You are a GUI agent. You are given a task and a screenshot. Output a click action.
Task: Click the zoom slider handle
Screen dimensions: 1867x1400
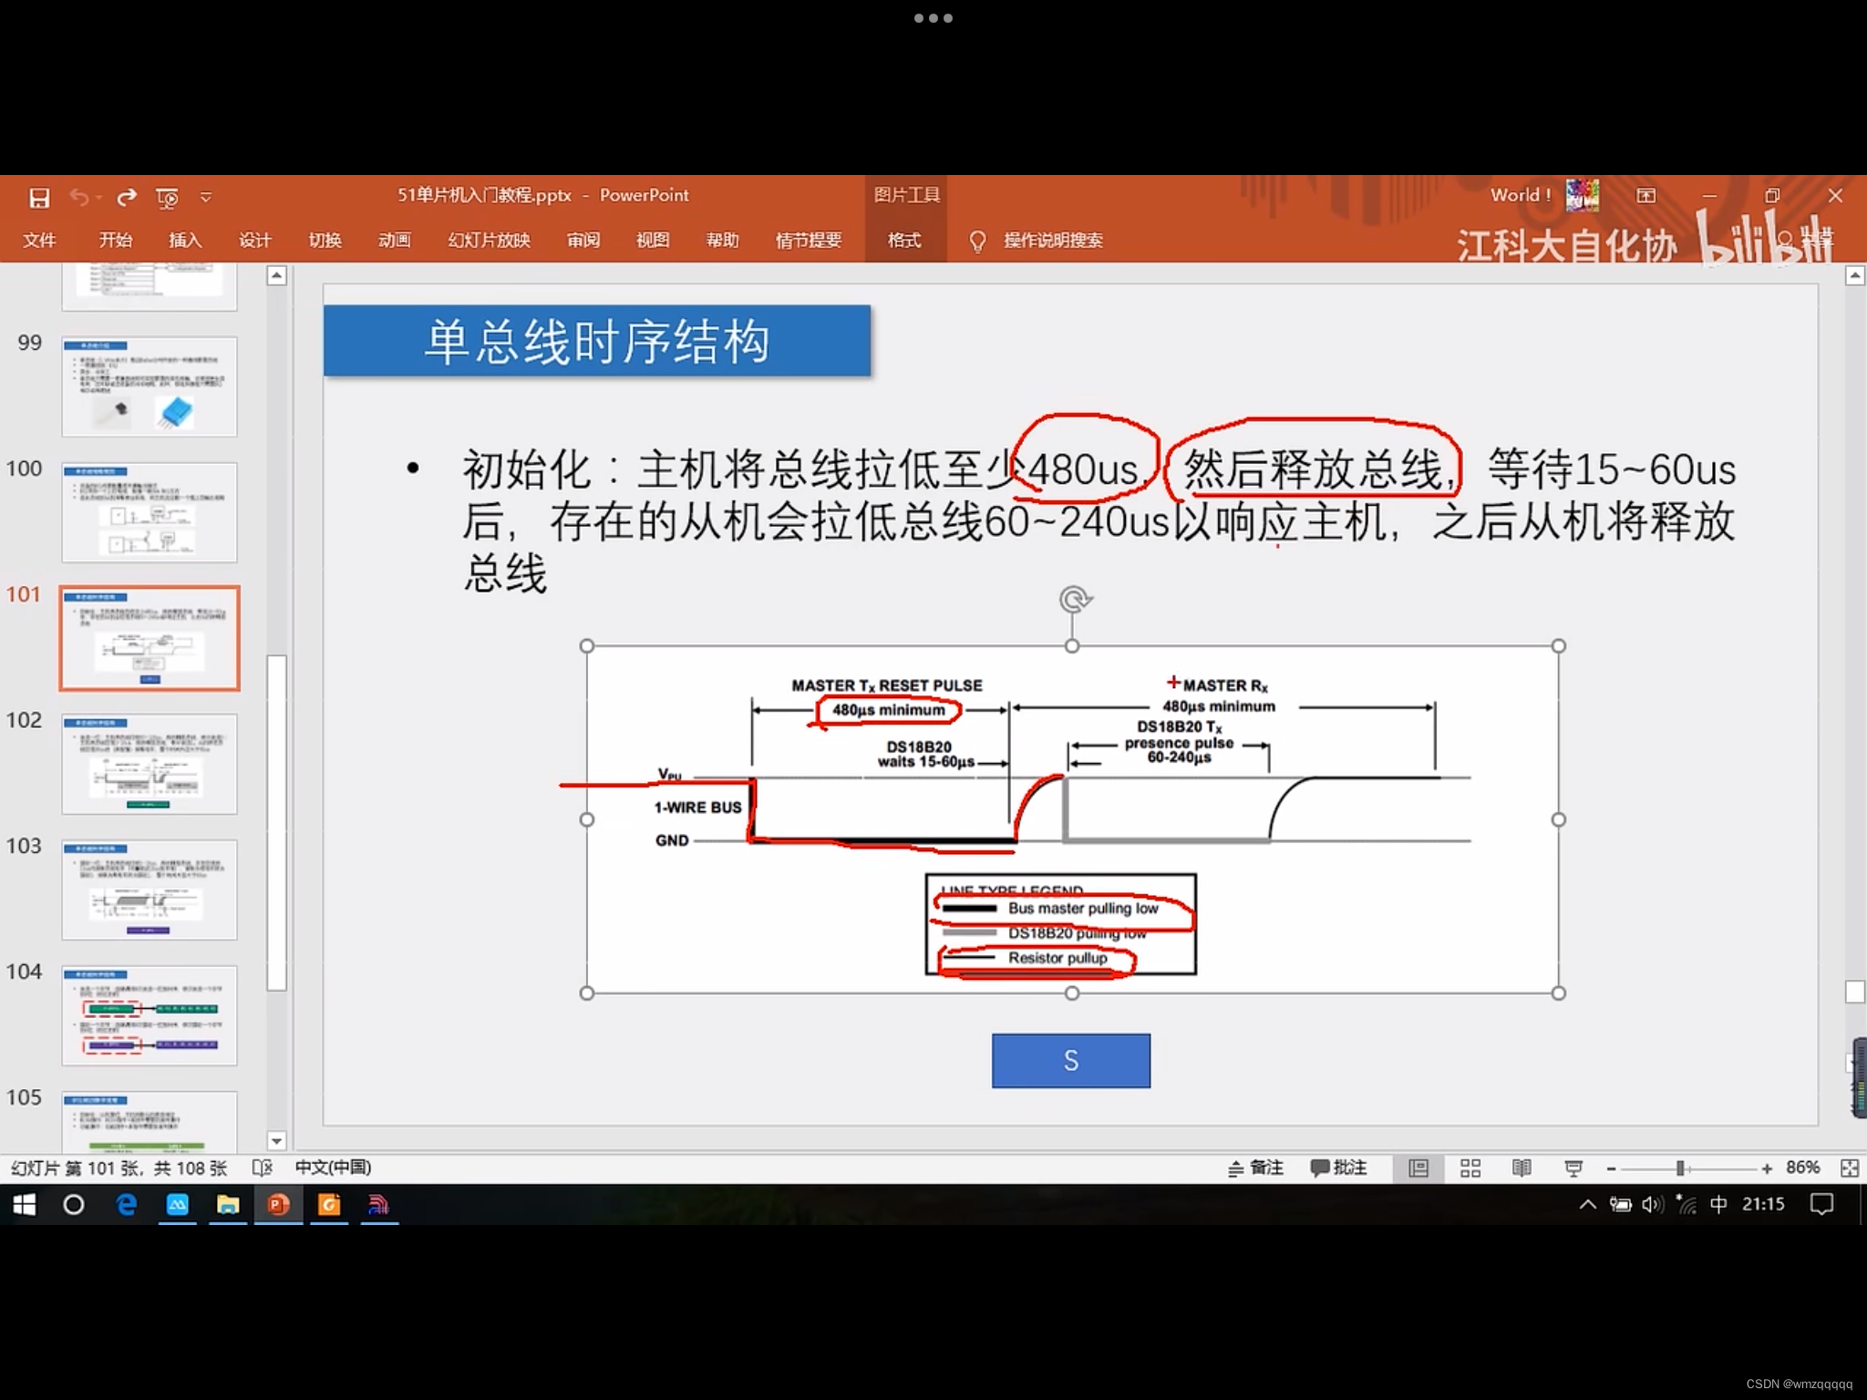pyautogui.click(x=1679, y=1168)
